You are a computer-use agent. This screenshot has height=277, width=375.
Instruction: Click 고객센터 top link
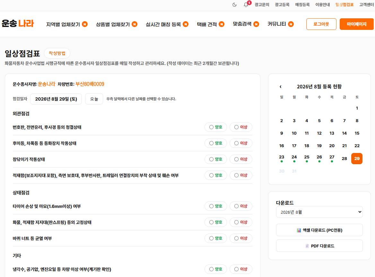pyautogui.click(x=366, y=4)
